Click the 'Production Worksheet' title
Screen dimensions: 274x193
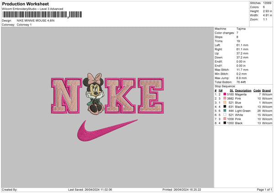click(x=25, y=4)
